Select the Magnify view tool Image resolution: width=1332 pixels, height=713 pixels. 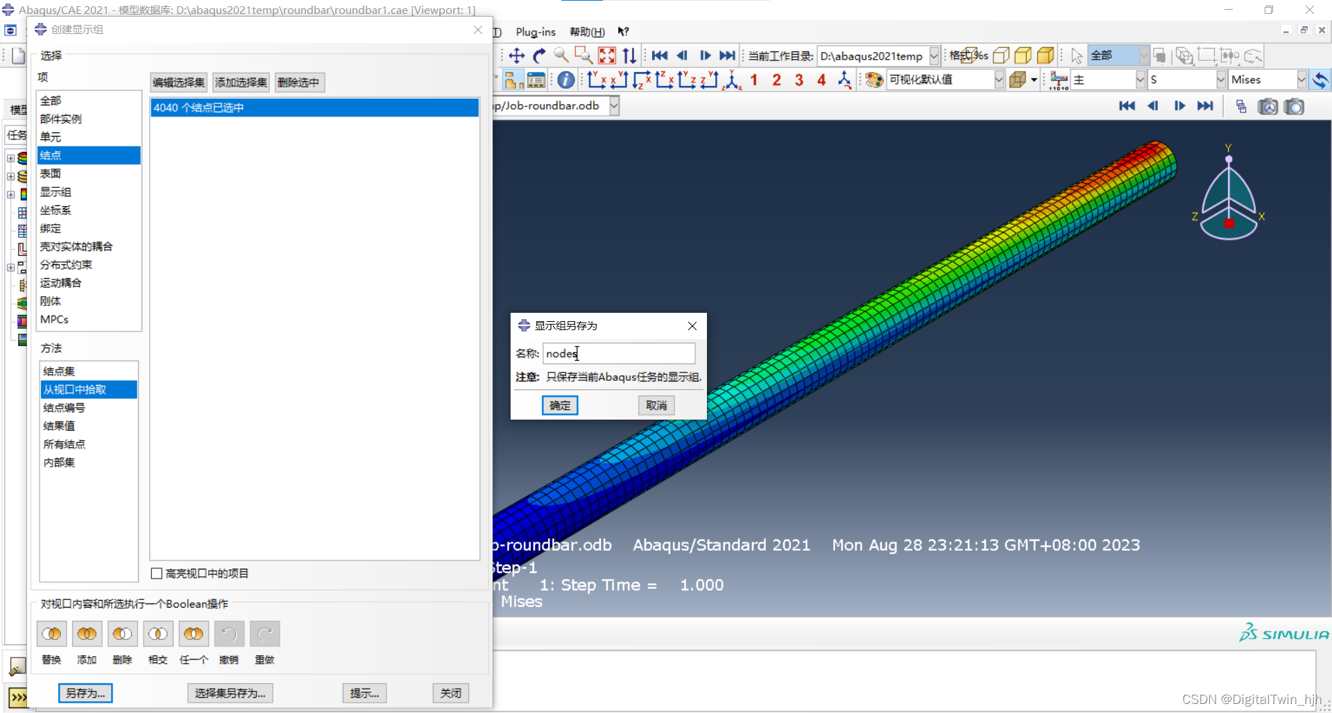pyautogui.click(x=561, y=55)
